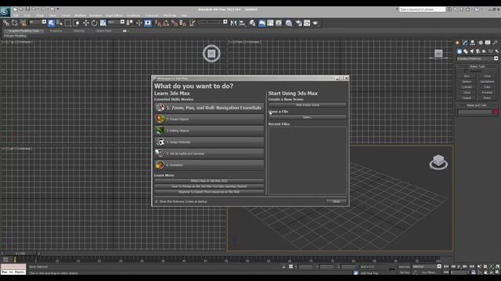501x281 pixels.
Task: Click the Select and Link tool icon
Action: (6, 23)
